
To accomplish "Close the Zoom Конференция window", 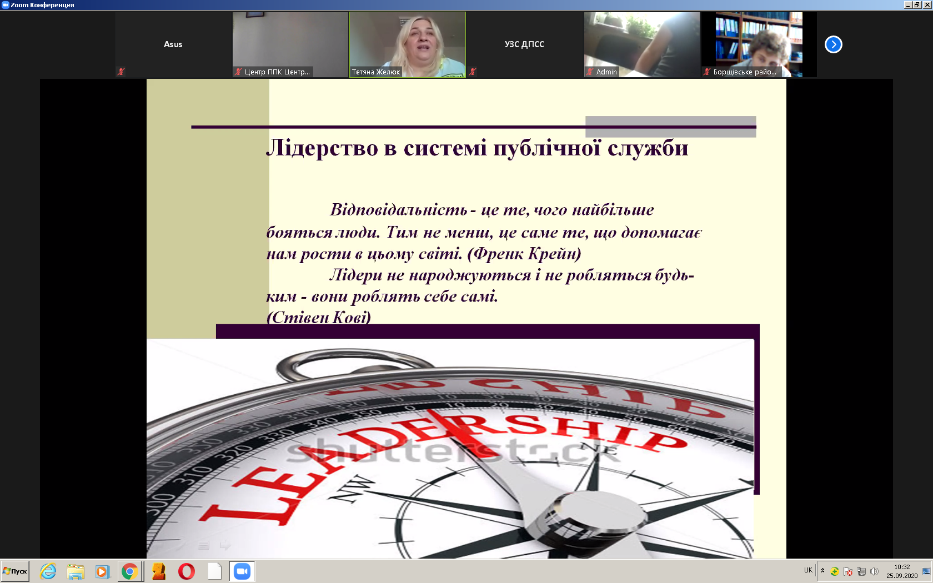I will pos(927,5).
